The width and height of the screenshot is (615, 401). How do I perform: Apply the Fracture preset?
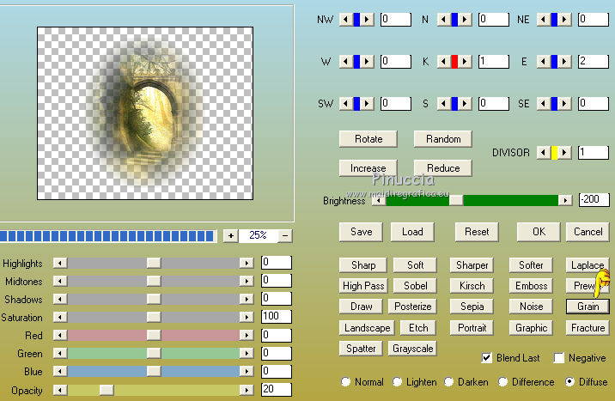588,328
